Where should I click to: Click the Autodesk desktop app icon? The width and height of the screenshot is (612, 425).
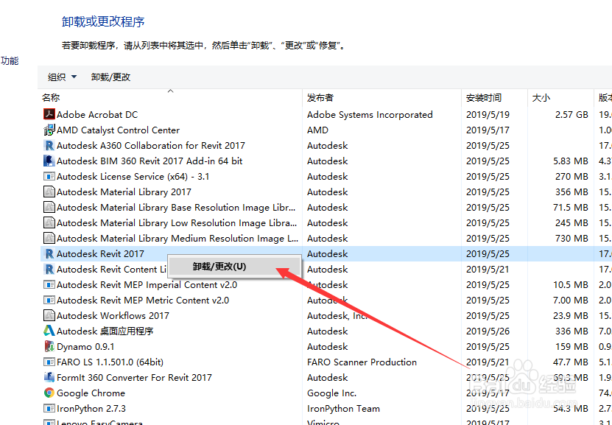tap(49, 331)
